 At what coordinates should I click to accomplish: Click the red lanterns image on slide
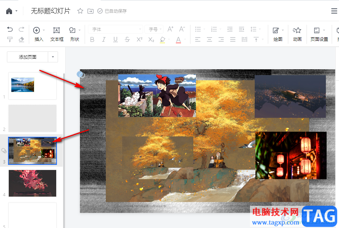[291, 155]
